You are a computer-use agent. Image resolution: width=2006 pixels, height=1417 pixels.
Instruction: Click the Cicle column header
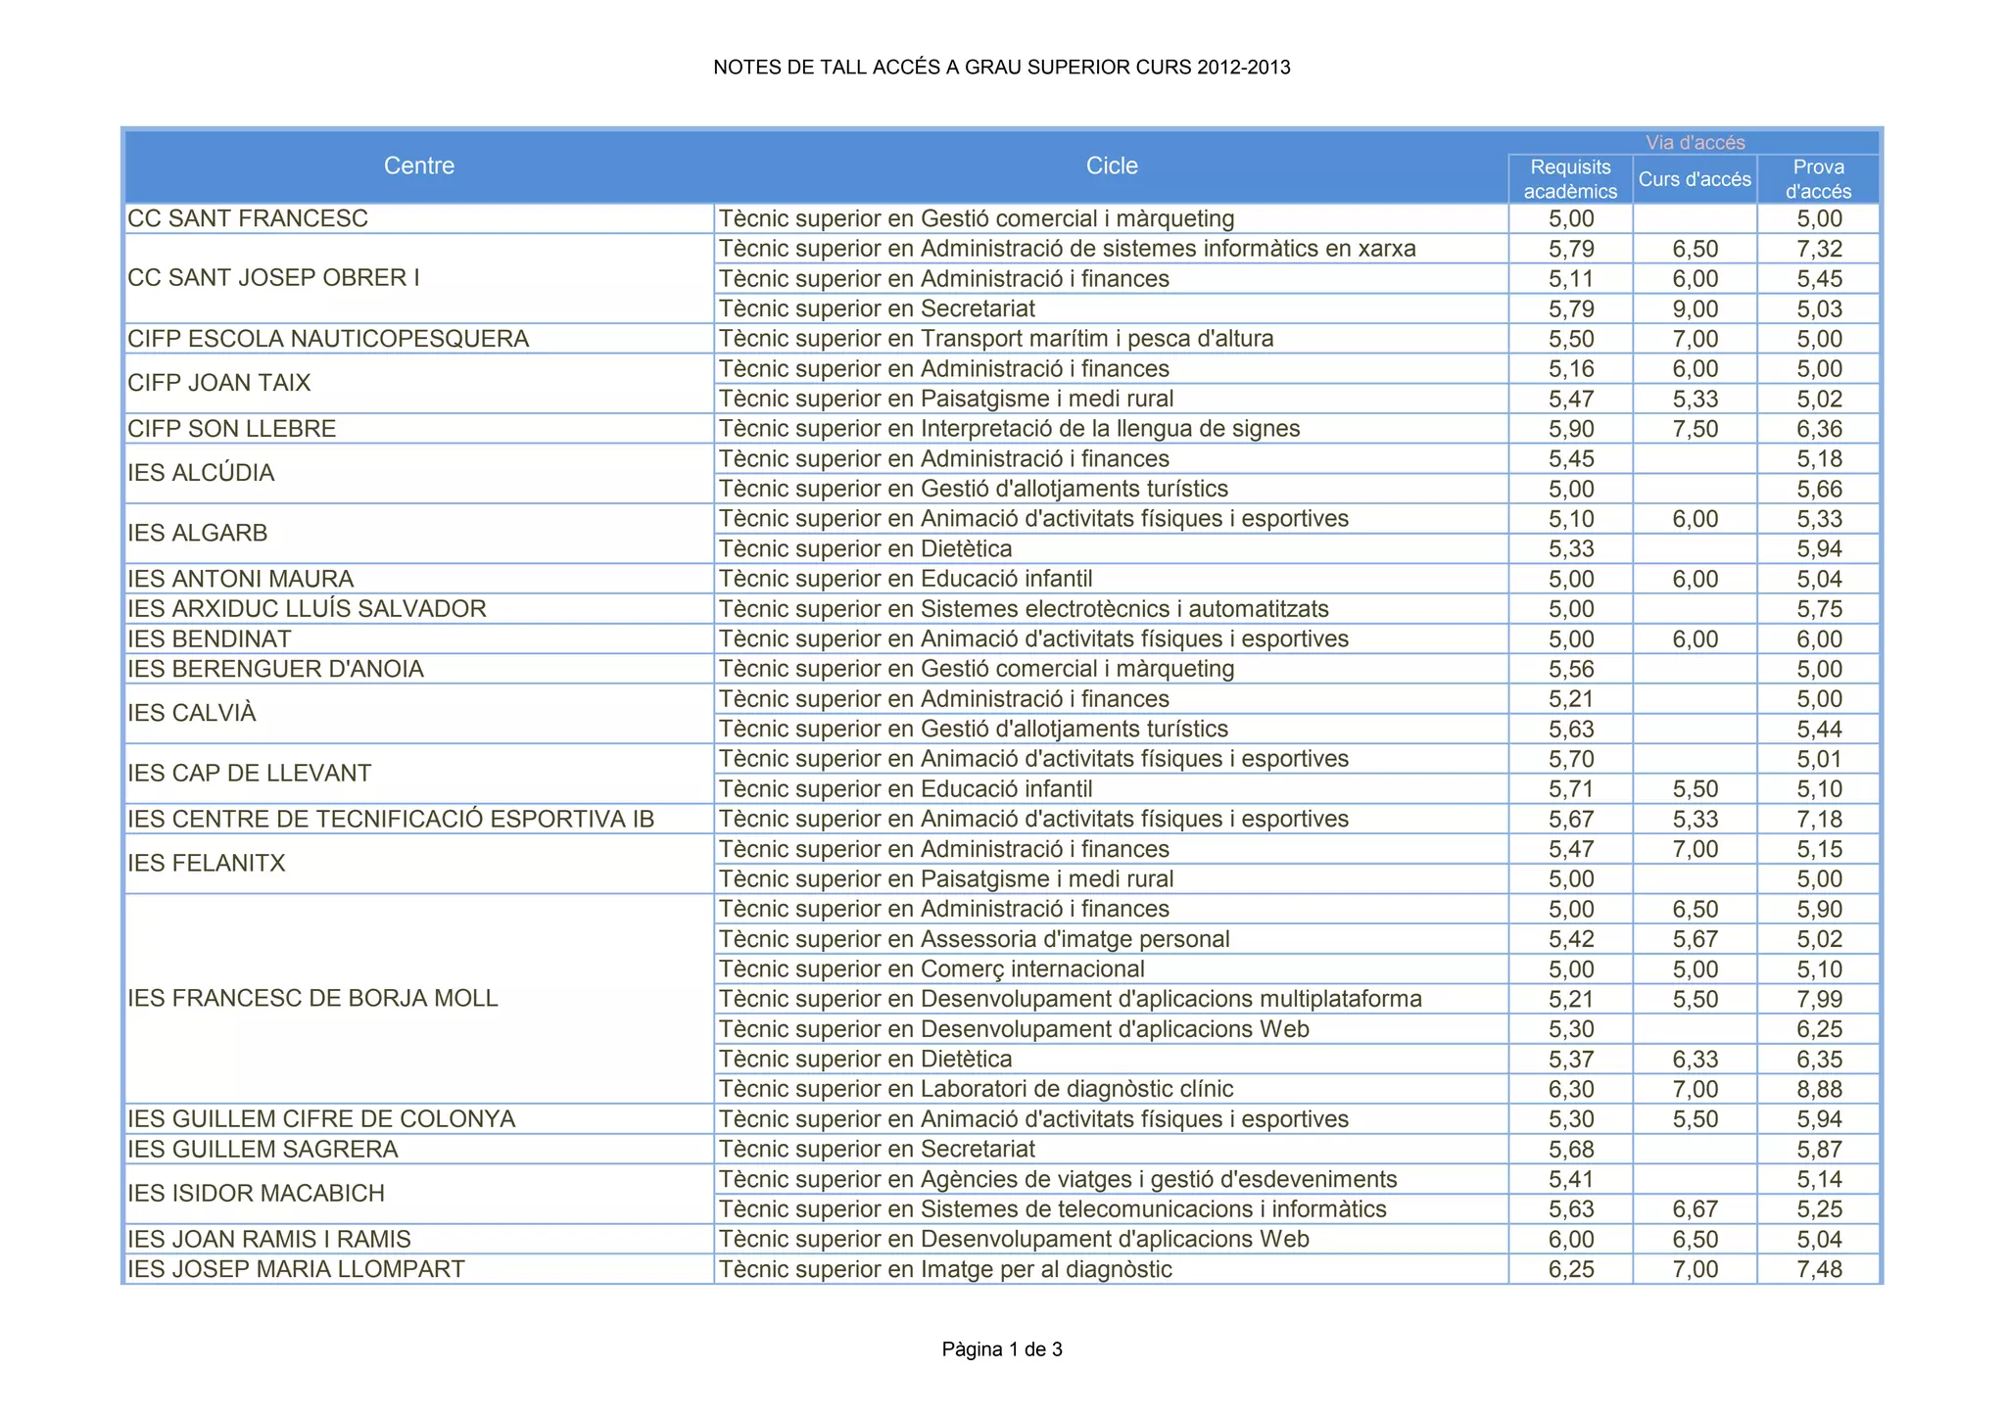[x=1112, y=165]
